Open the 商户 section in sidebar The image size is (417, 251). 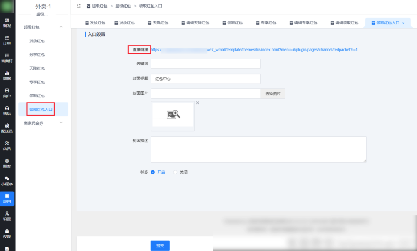(7, 93)
